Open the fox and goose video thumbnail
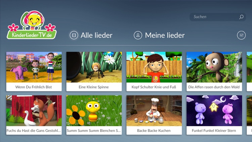Viewport: 252px width, 142px height. click(34, 111)
